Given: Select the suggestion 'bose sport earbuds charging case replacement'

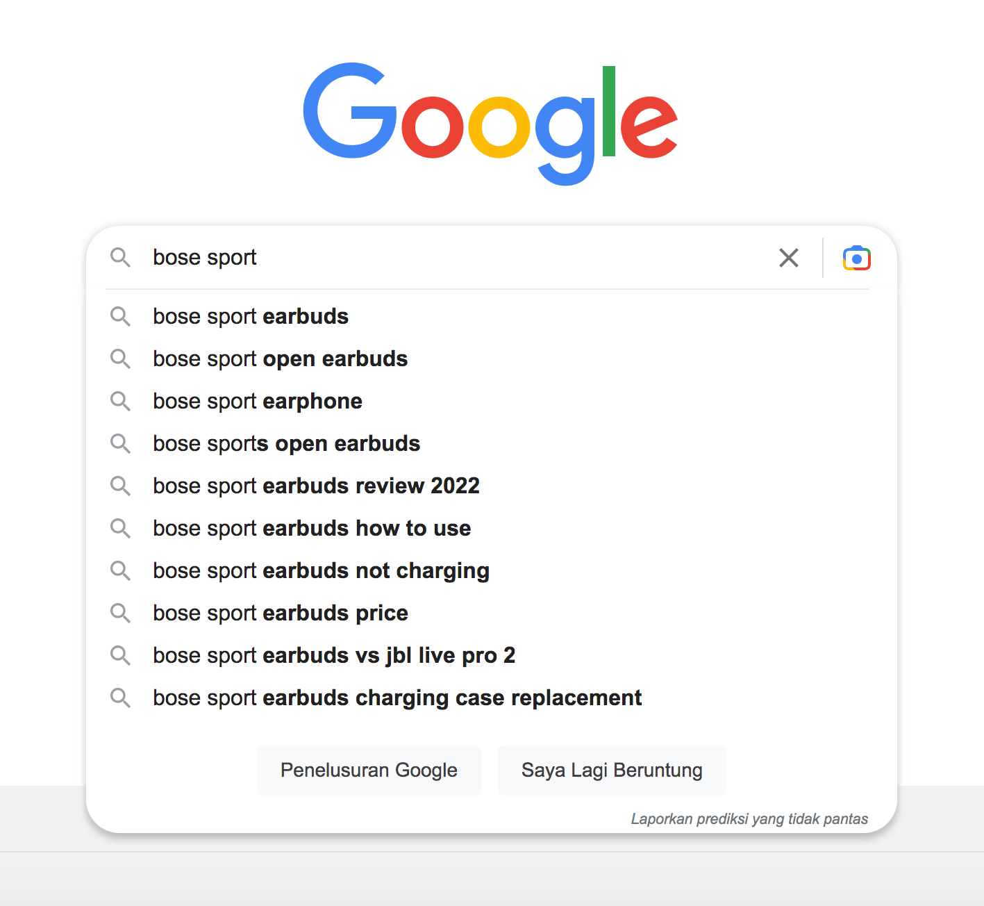Looking at the screenshot, I should click(397, 698).
